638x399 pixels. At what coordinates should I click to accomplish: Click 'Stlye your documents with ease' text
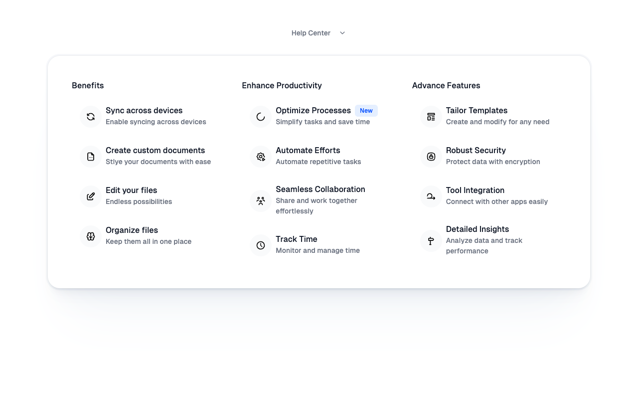coord(158,162)
